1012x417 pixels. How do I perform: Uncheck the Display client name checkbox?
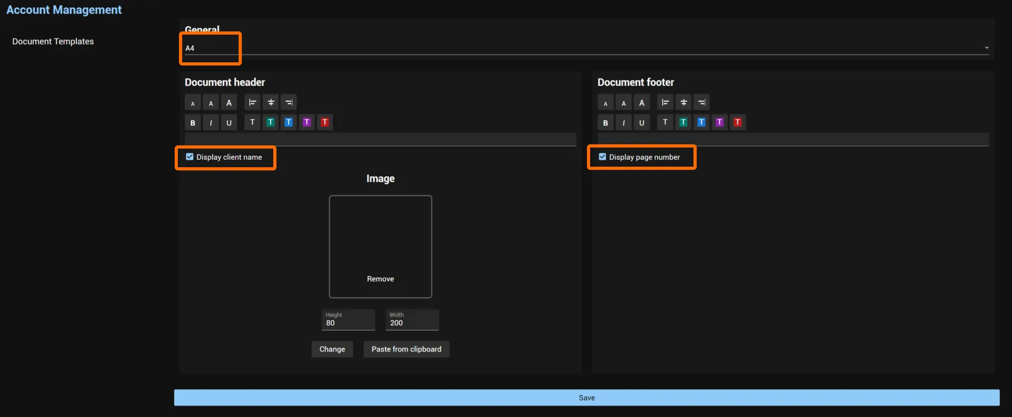point(190,157)
